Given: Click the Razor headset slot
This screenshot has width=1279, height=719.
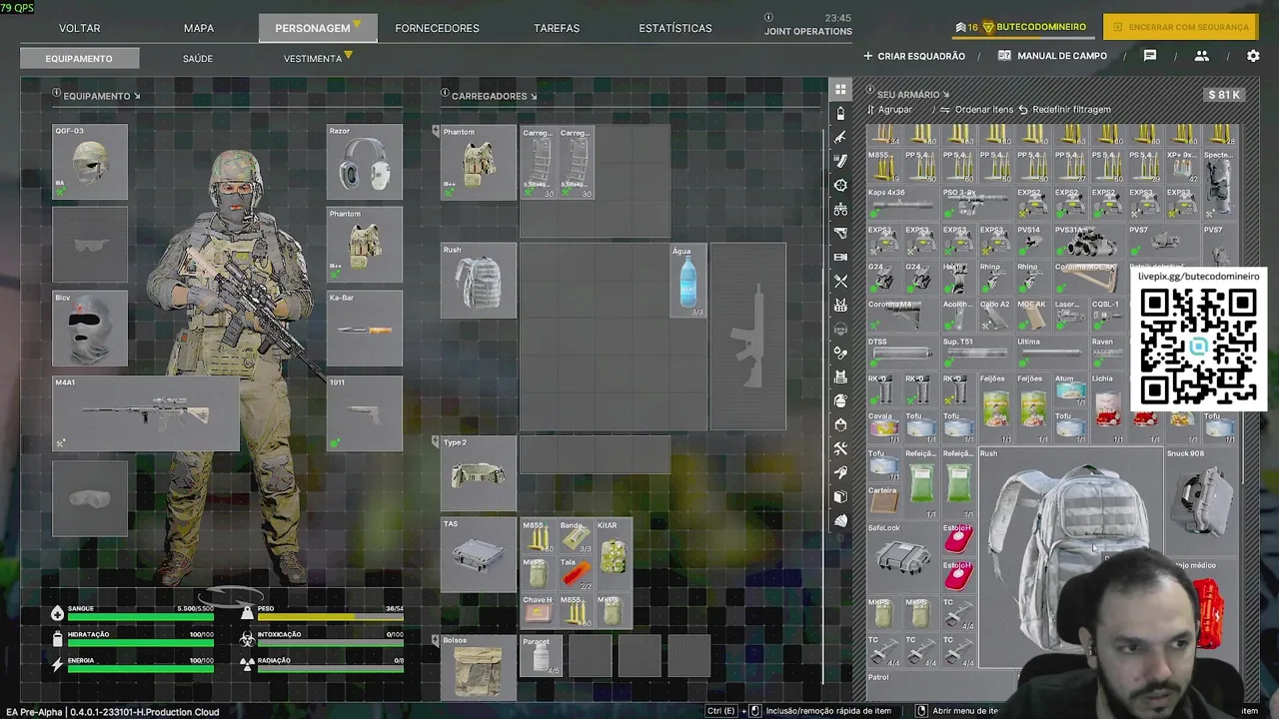Looking at the screenshot, I should pos(365,162).
